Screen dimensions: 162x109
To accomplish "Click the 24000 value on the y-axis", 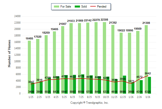I will [17, 16].
